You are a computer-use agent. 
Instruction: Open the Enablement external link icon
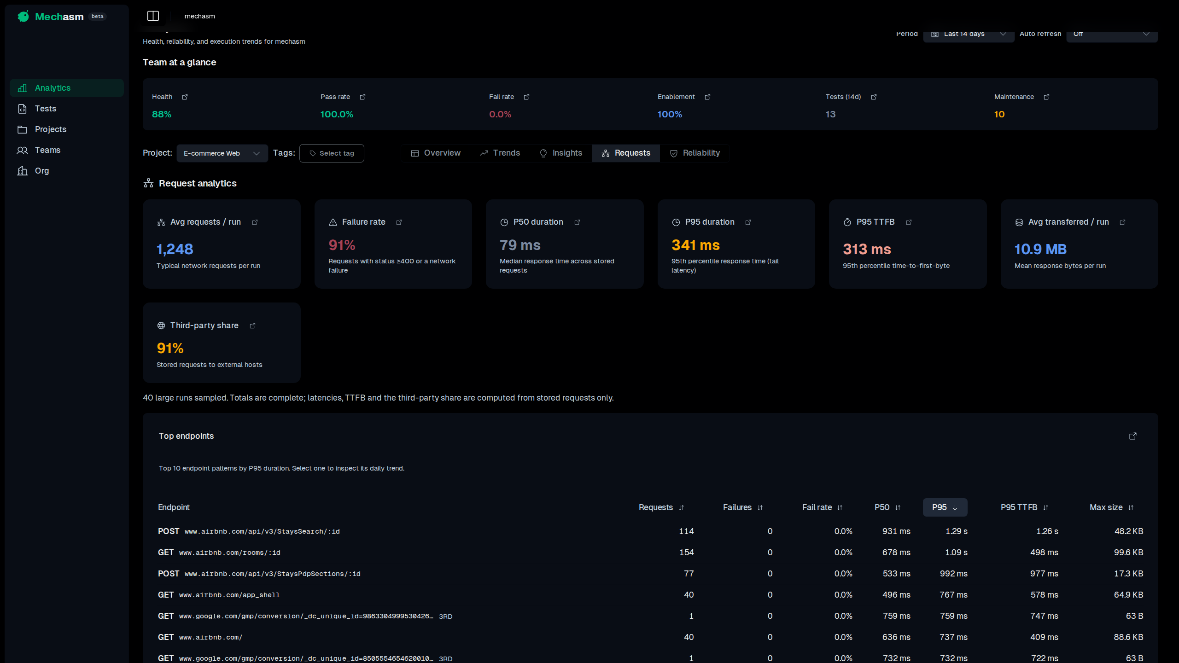(707, 97)
